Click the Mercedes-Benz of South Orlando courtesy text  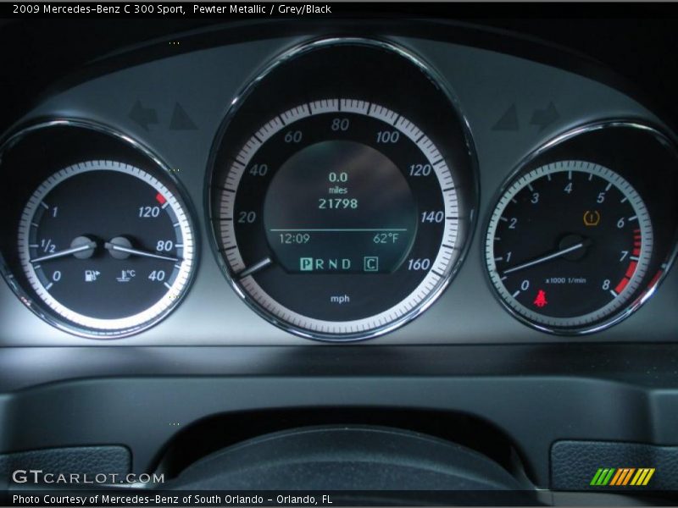pyautogui.click(x=169, y=499)
